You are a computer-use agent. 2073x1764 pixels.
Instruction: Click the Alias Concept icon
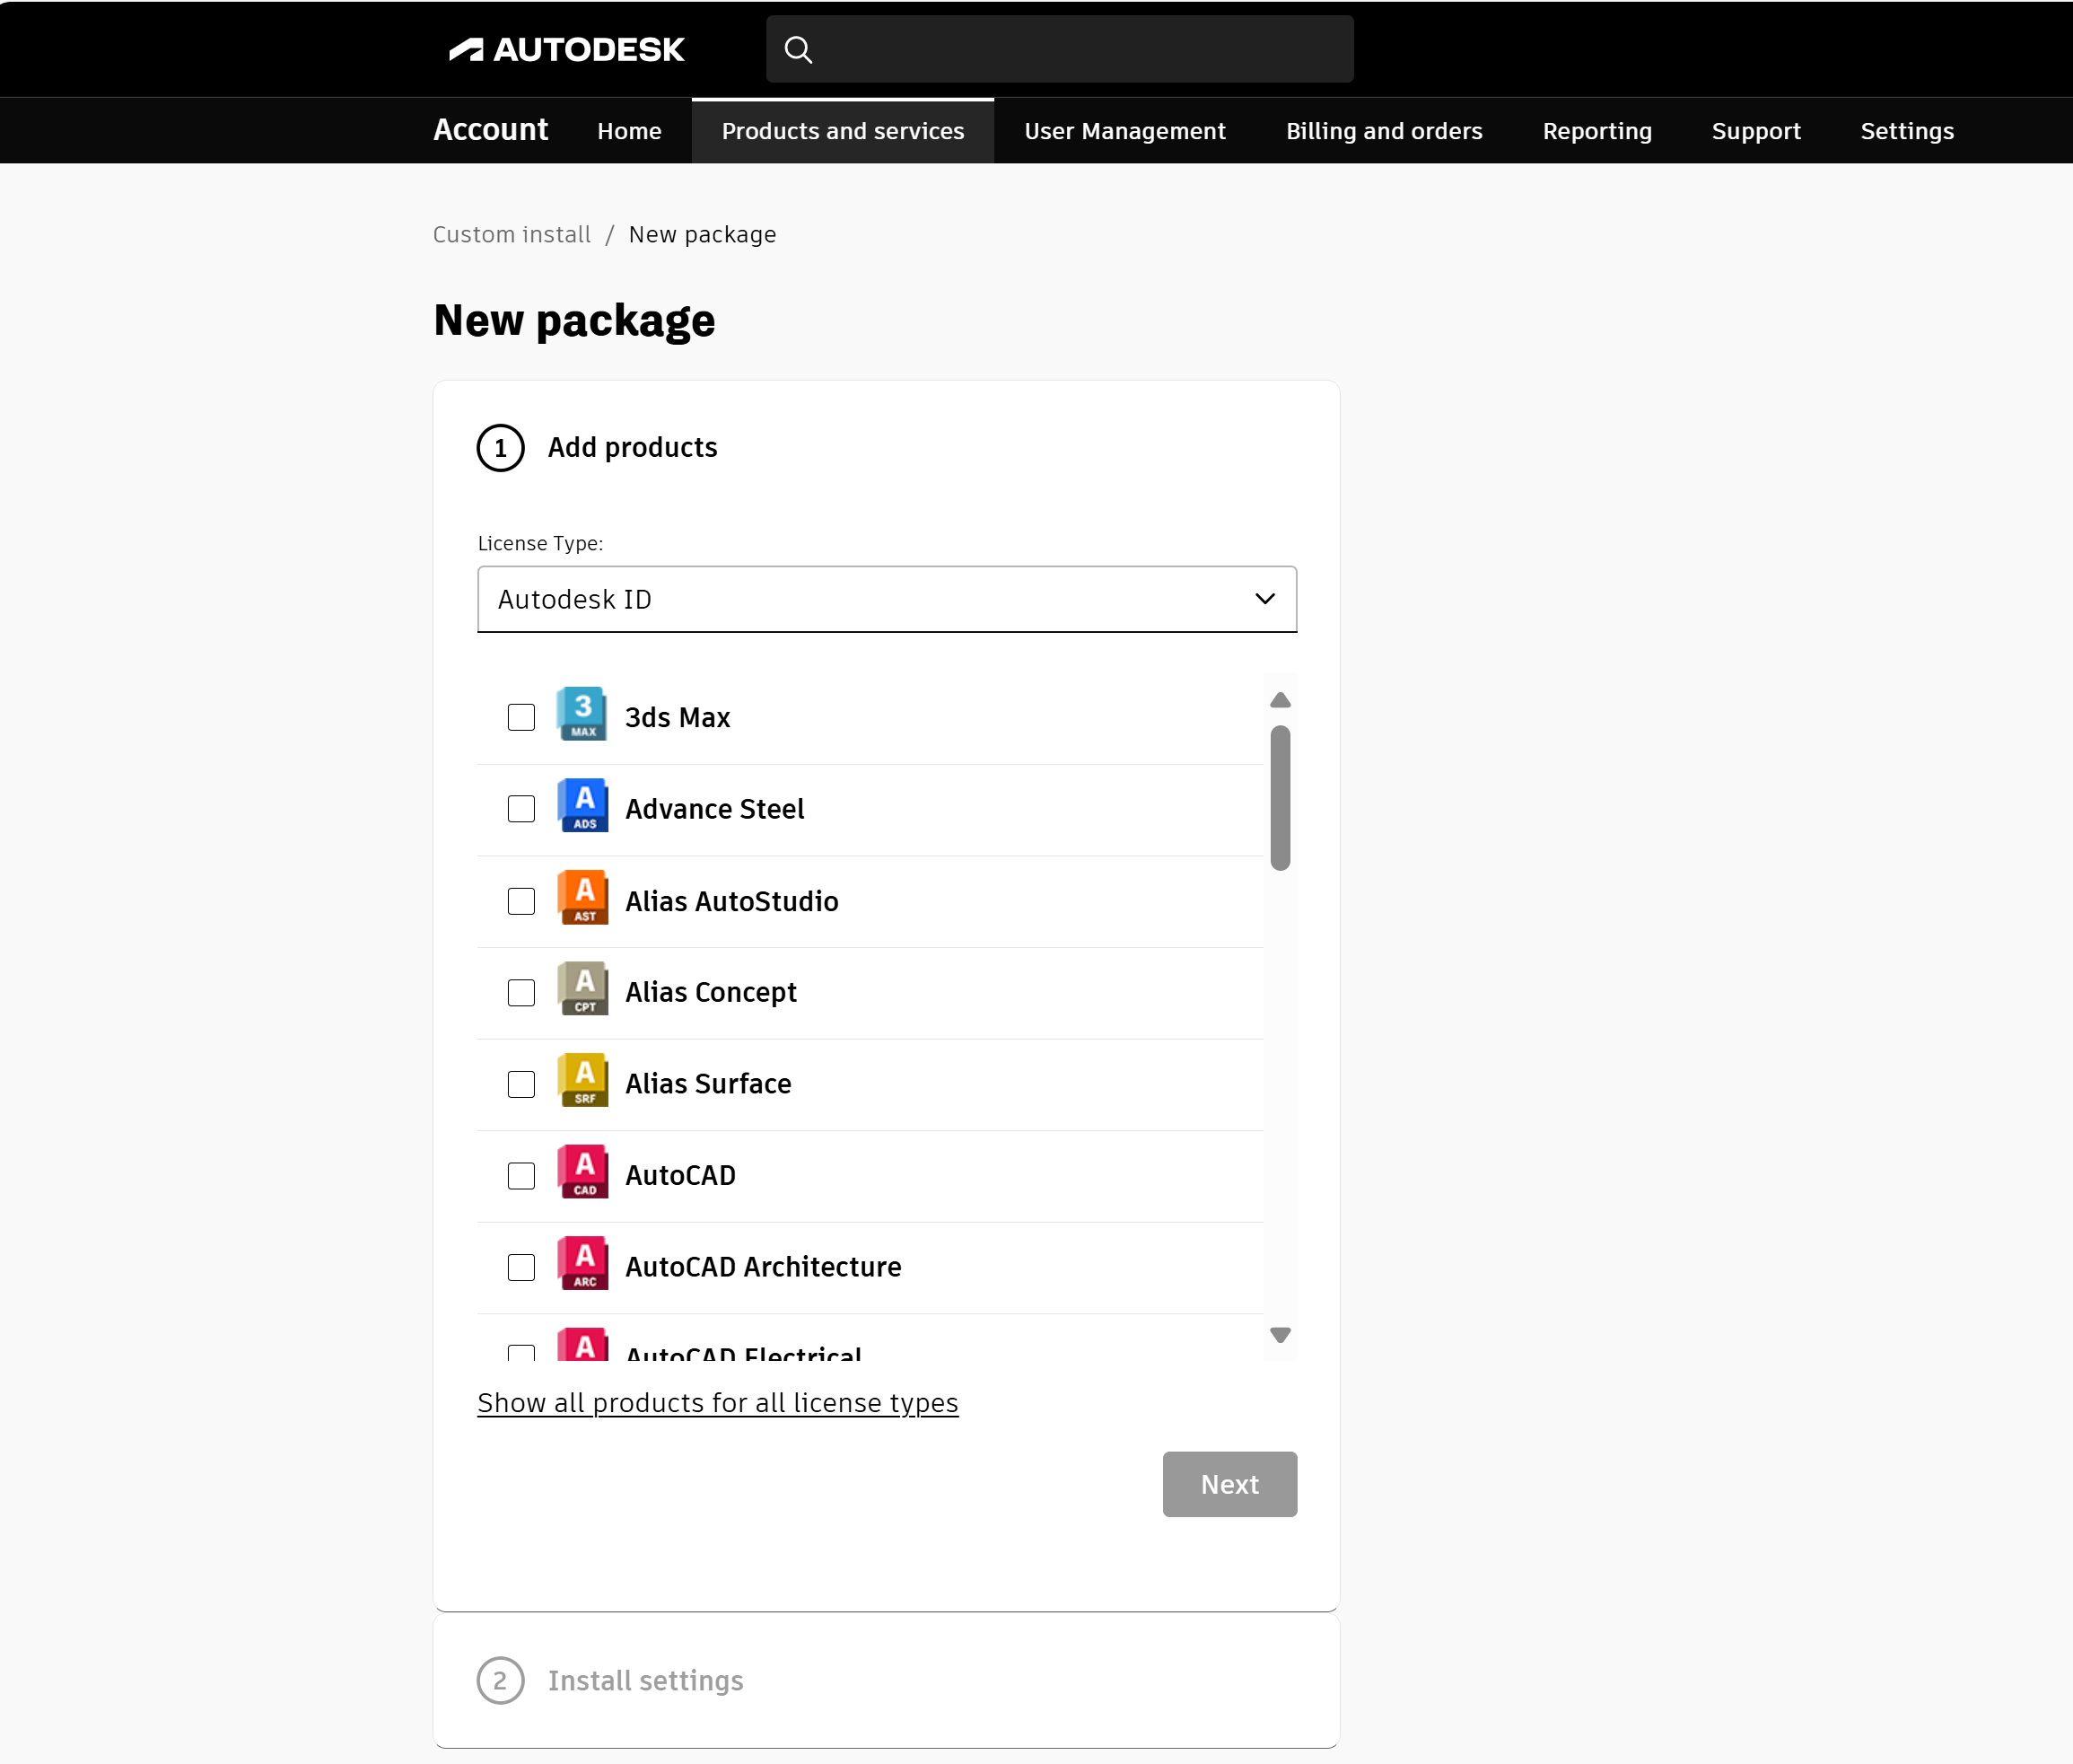pos(582,989)
